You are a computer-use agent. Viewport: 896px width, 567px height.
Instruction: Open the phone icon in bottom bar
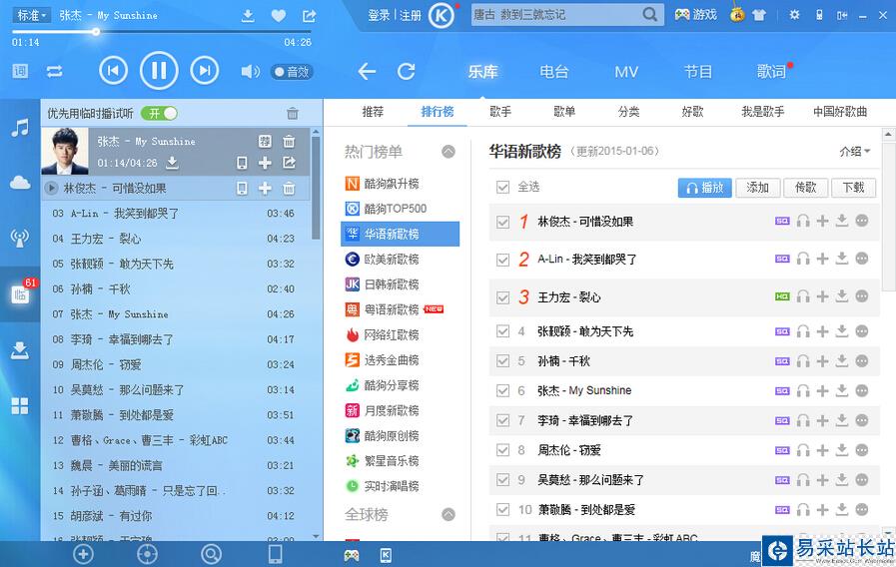[275, 554]
